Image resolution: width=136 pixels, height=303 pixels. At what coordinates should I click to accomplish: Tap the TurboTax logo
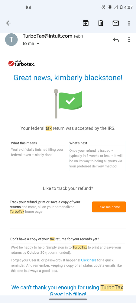coord(21,63)
